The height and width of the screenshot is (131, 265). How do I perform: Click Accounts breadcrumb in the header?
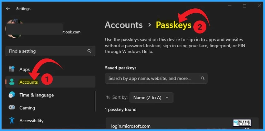(124, 25)
